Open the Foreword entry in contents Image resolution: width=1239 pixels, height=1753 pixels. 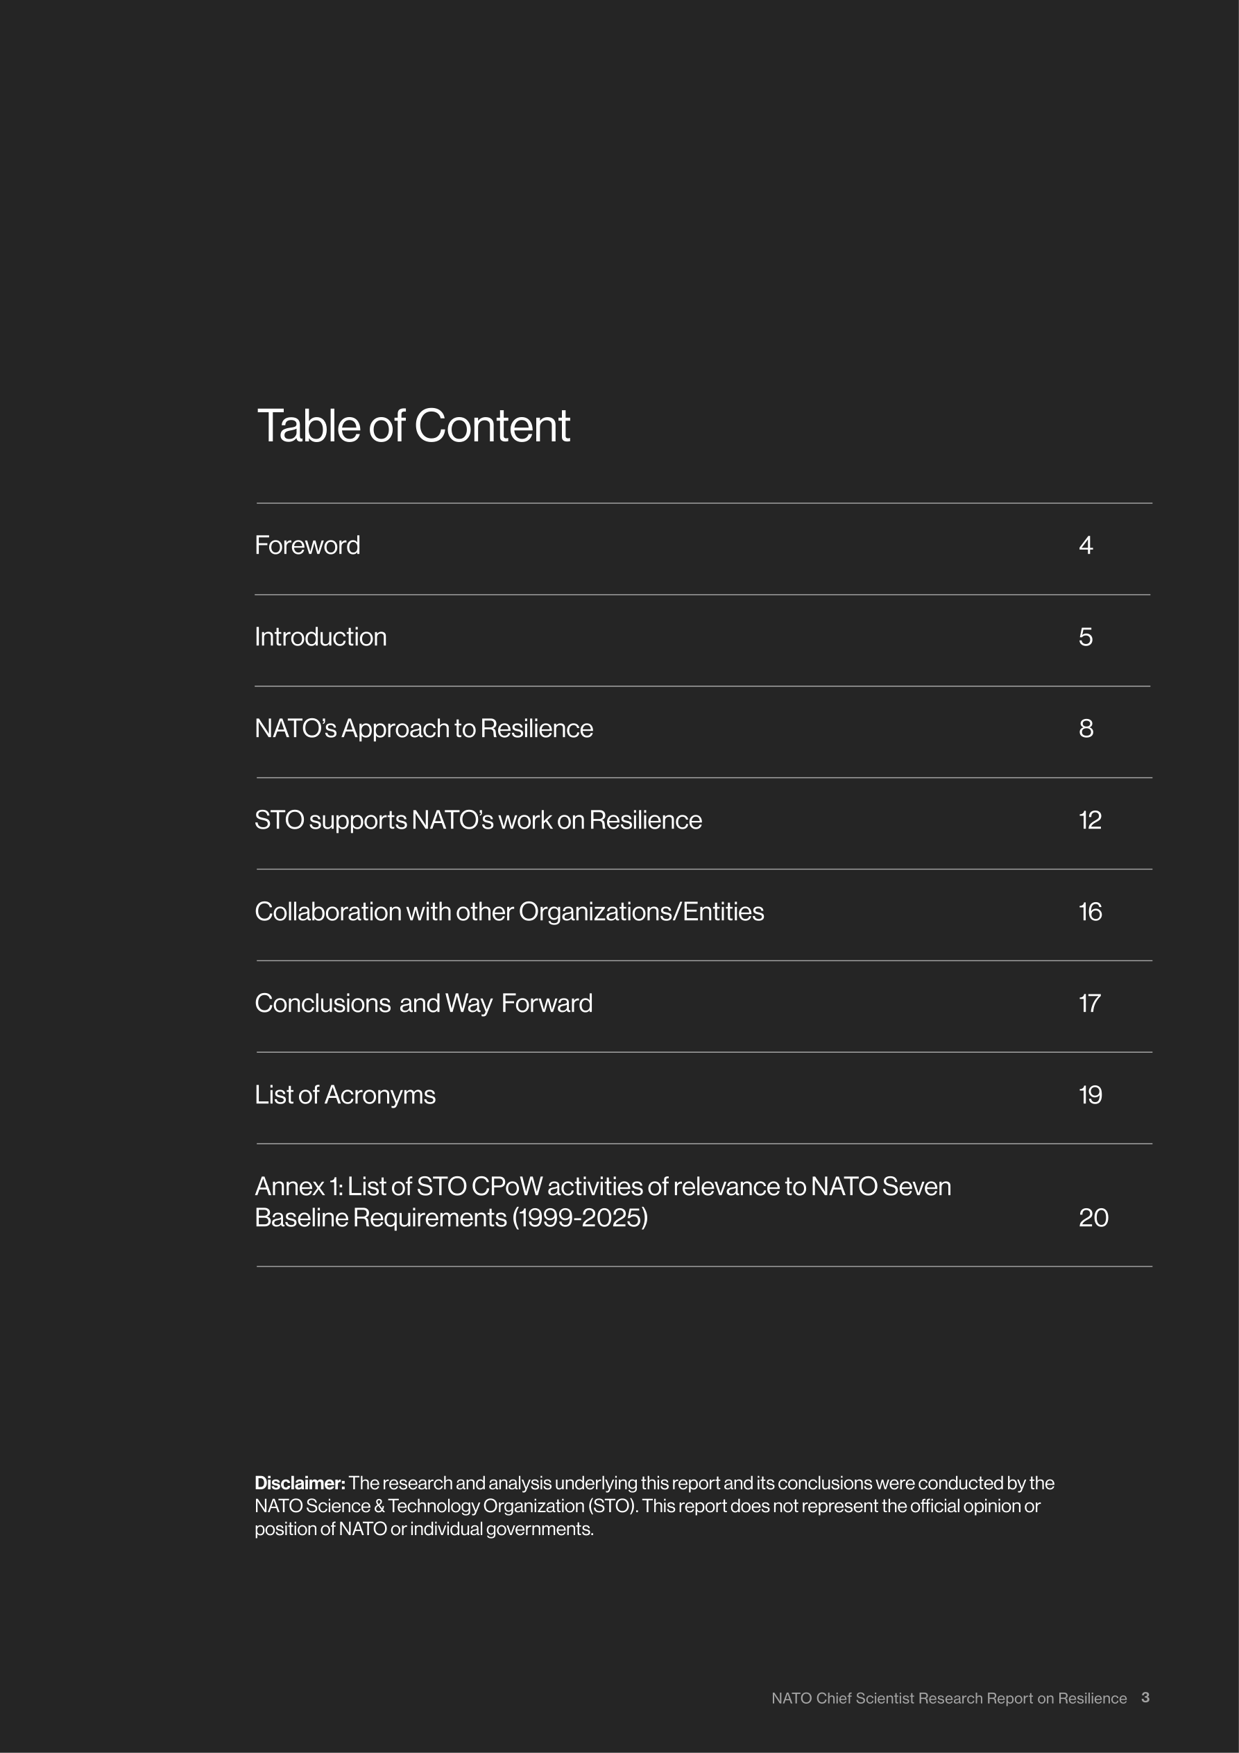307,545
